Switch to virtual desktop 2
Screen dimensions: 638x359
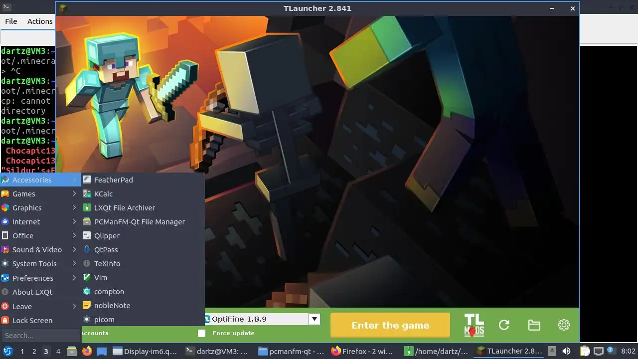pyautogui.click(x=34, y=351)
